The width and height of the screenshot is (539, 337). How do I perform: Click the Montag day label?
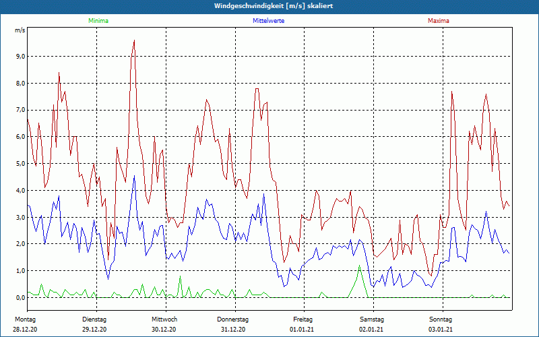pyautogui.click(x=25, y=319)
